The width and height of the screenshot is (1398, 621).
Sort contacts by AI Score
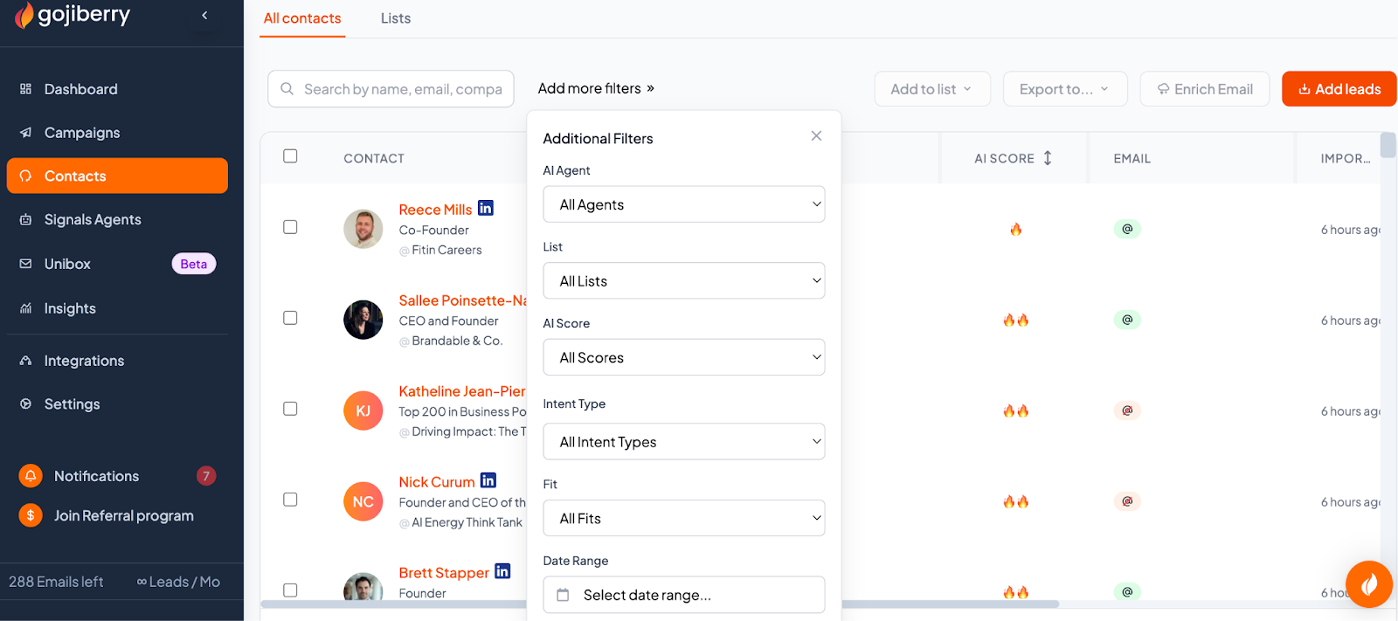(x=1047, y=158)
